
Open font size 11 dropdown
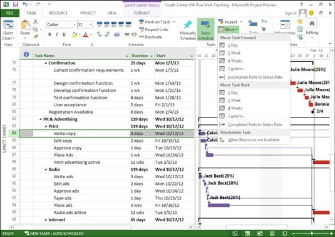click(x=91, y=24)
